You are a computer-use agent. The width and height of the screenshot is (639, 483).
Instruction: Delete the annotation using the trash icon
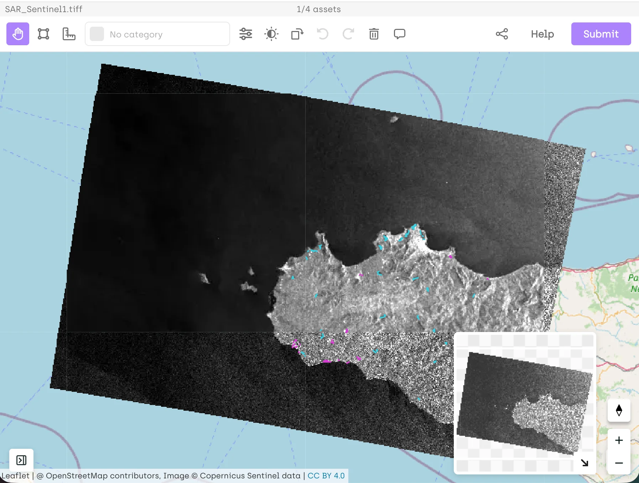click(x=374, y=34)
